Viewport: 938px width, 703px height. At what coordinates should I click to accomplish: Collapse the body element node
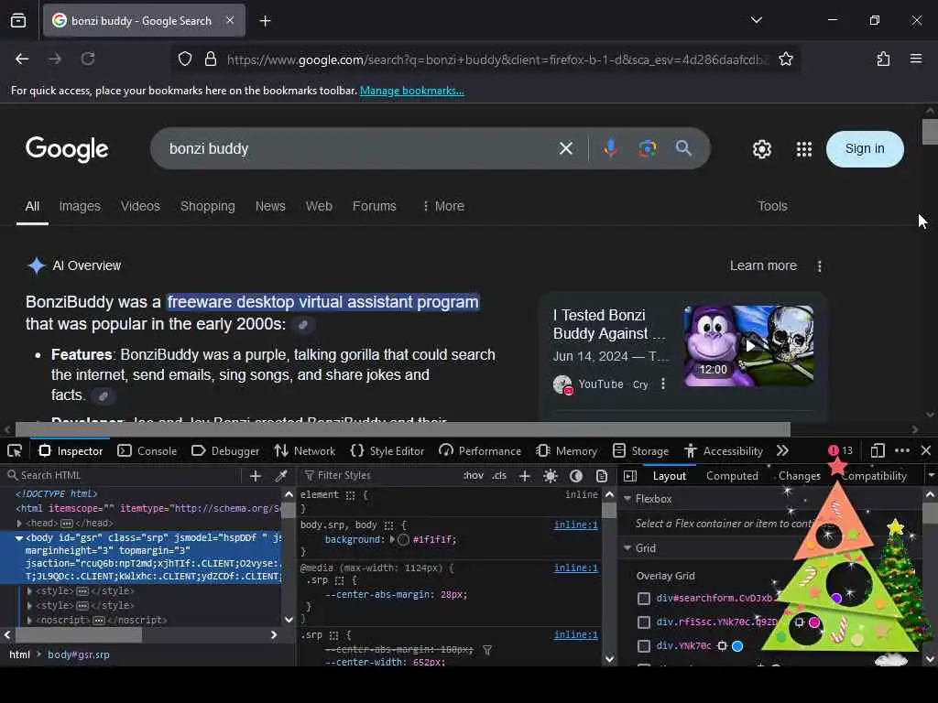(x=19, y=538)
